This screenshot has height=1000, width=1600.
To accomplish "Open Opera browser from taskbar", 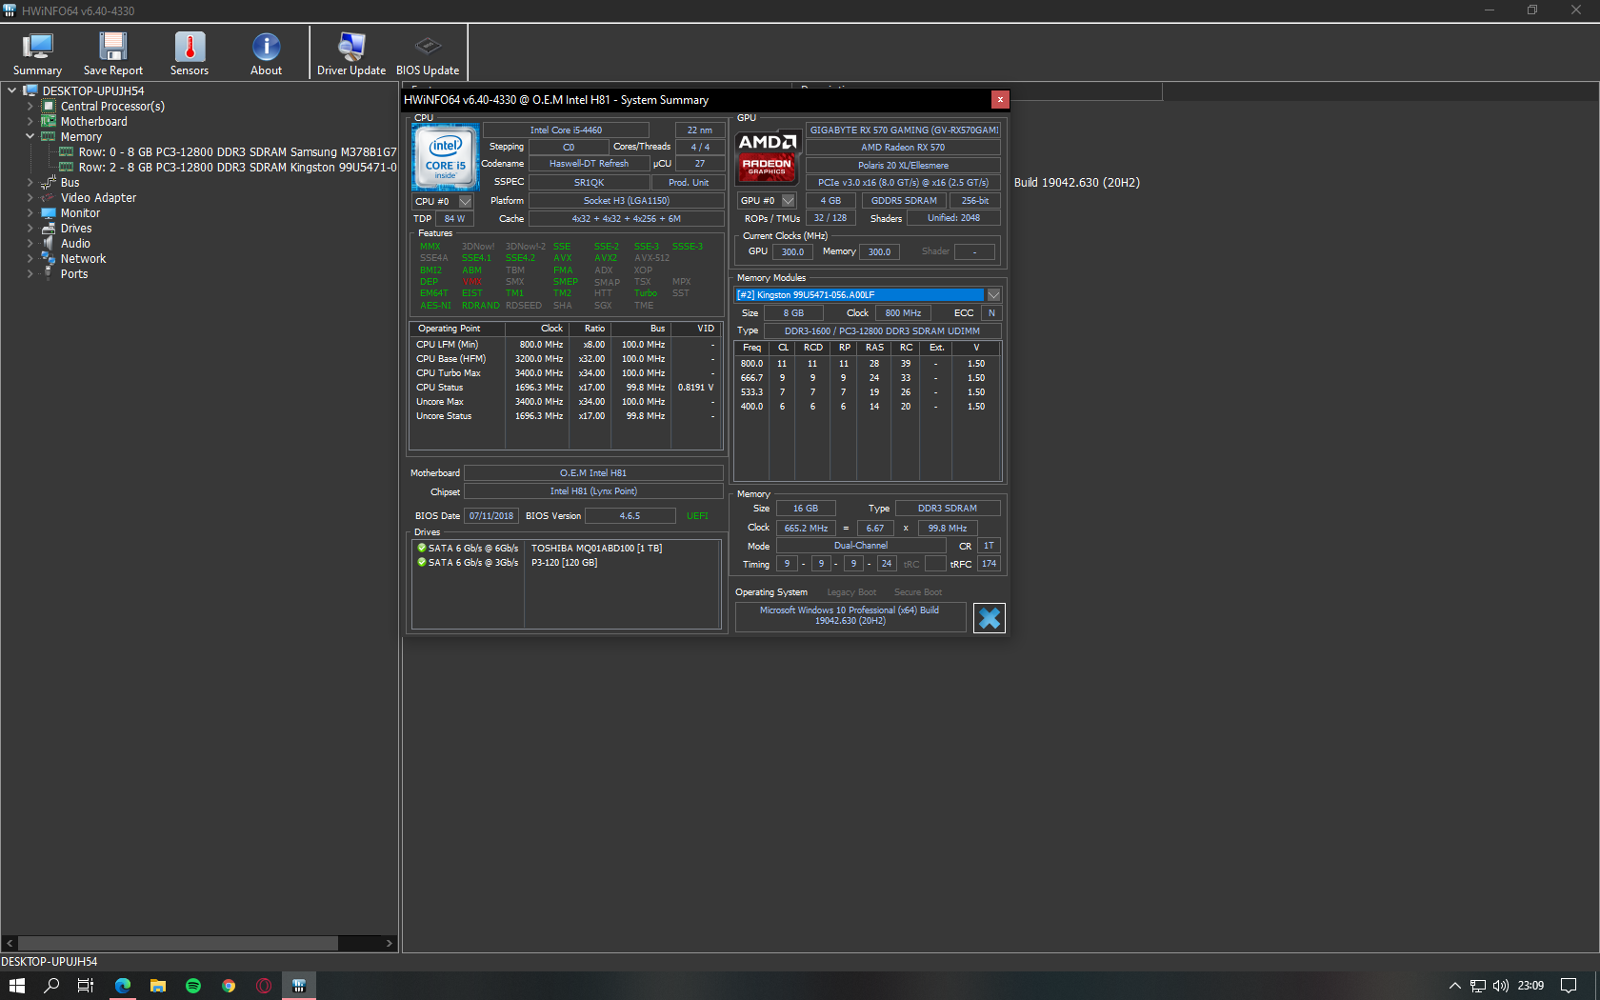I will point(264,986).
